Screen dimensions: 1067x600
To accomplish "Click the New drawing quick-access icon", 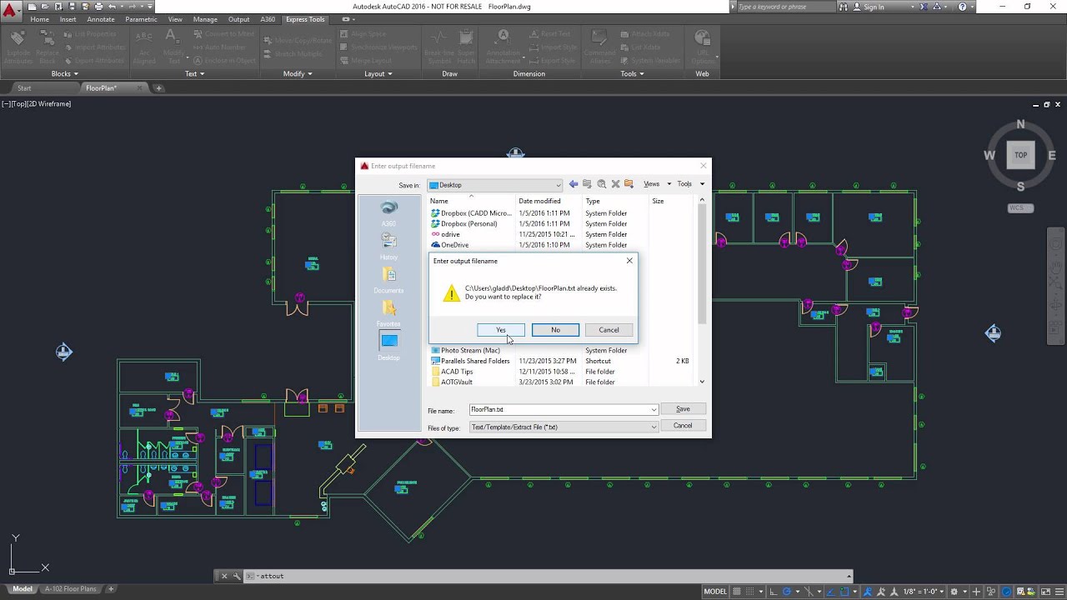I will [32, 7].
